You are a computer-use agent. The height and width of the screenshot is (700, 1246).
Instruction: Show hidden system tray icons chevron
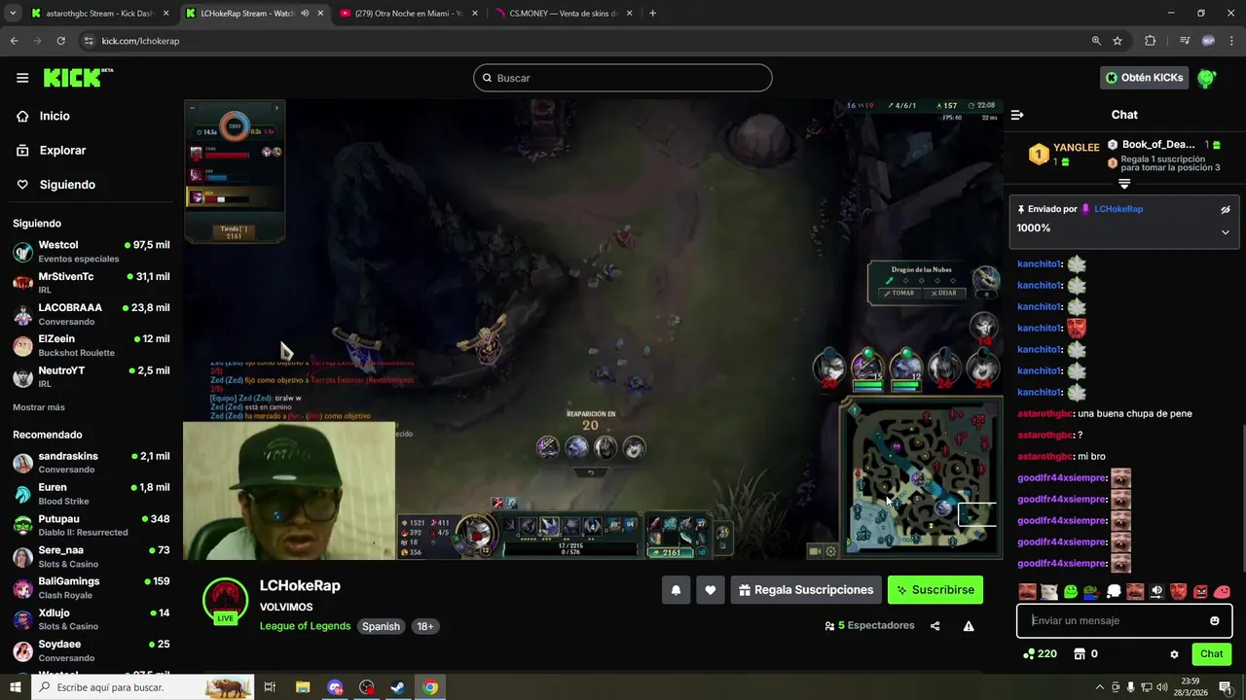[1100, 687]
